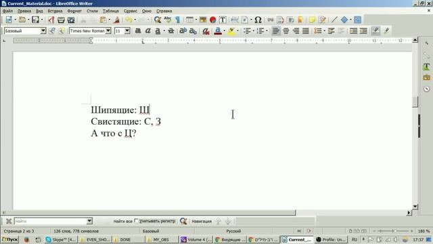Image resolution: width=433 pixels, height=244 pixels.
Task: Toggle underline formatting
Action: (x=158, y=30)
